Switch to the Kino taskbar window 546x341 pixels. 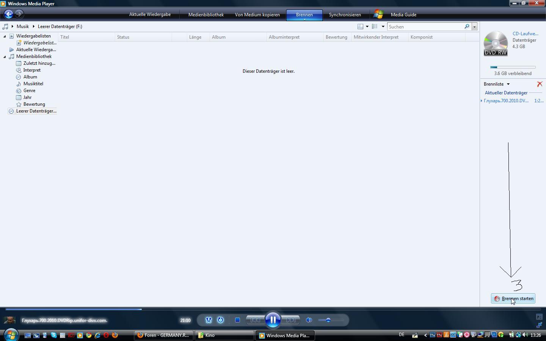[x=224, y=335]
